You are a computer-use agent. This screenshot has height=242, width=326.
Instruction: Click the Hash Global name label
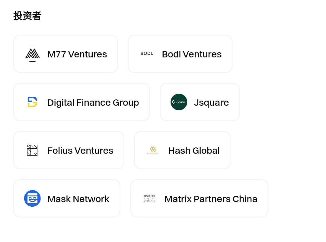tap(194, 151)
